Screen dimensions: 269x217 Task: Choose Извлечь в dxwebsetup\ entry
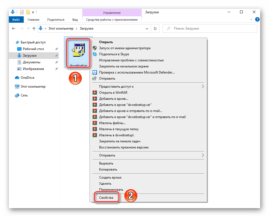(148, 135)
